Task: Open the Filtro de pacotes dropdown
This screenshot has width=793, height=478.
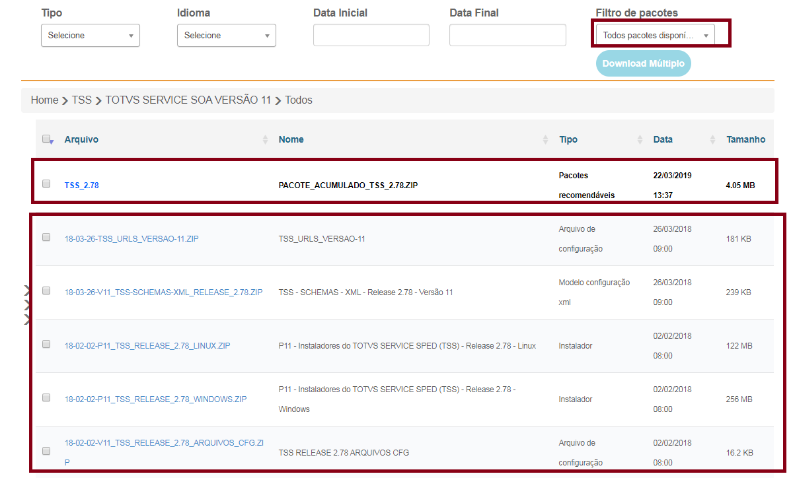Action: 656,36
